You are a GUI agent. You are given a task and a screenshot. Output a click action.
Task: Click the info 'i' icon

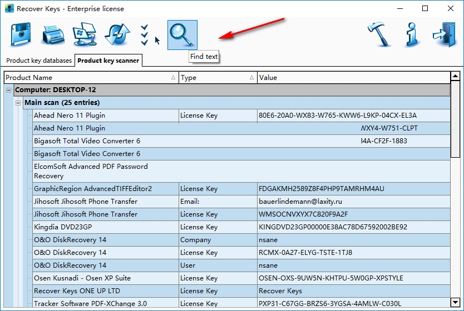click(x=412, y=35)
